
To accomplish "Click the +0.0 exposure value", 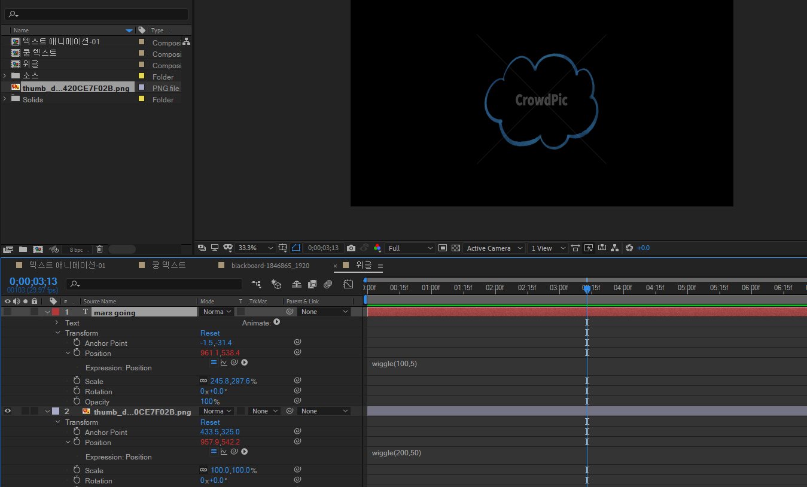I will [x=644, y=248].
